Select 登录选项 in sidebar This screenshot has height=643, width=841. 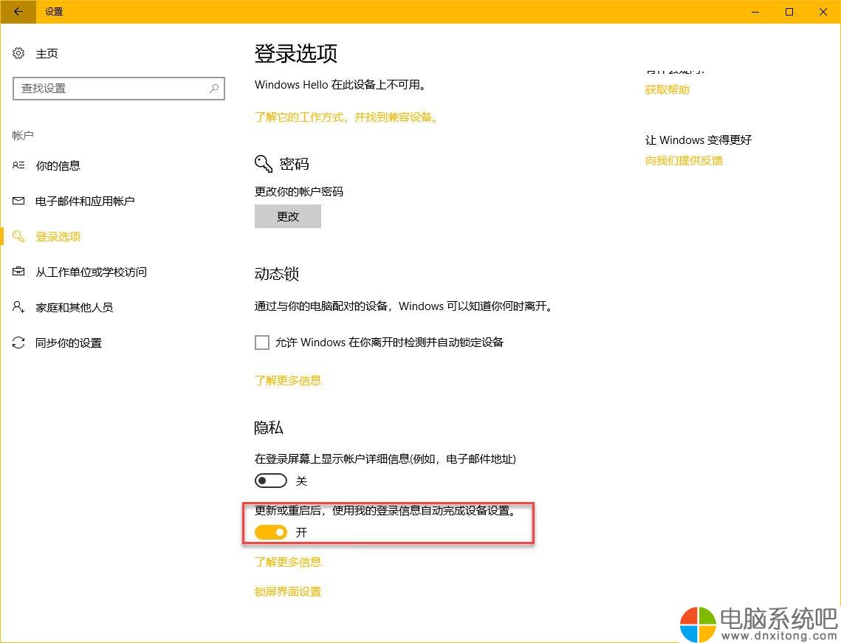click(58, 236)
